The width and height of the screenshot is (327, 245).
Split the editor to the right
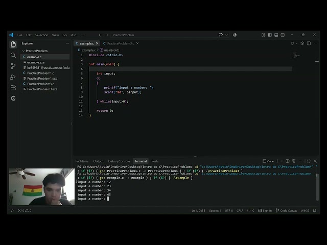(309, 43)
